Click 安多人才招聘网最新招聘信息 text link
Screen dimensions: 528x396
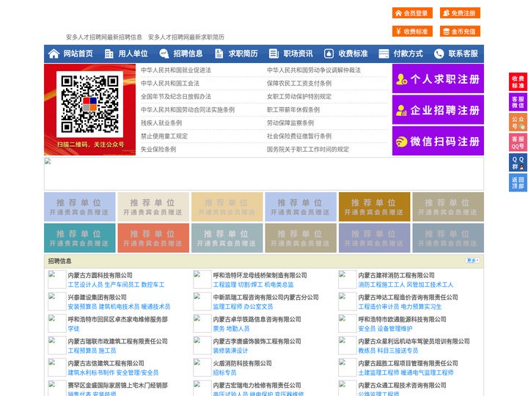103,37
